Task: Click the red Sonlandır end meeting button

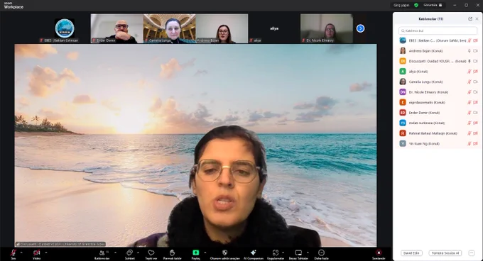Action: [x=379, y=254]
